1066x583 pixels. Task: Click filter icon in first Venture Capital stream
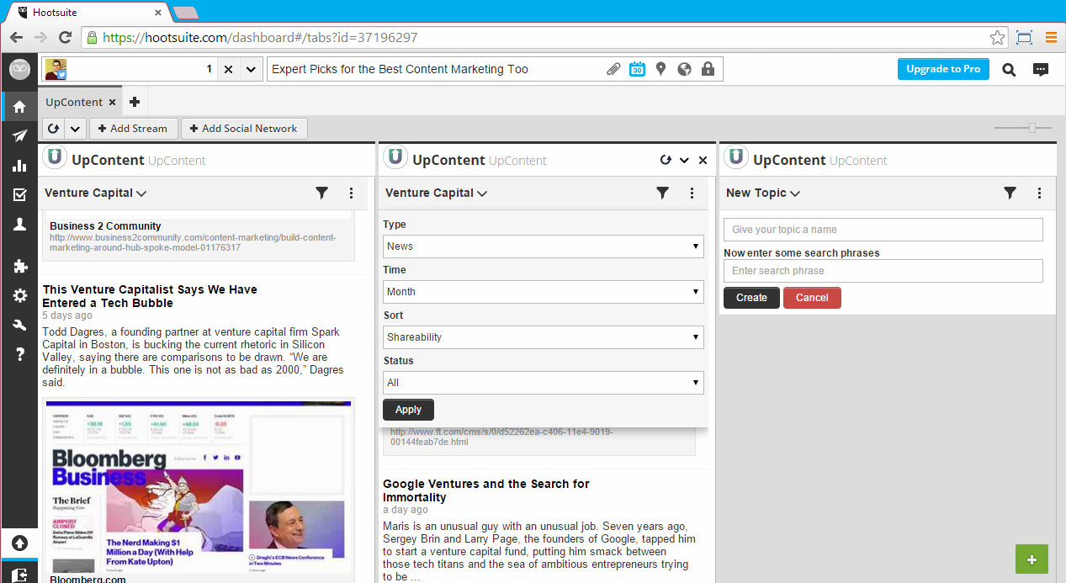click(321, 193)
